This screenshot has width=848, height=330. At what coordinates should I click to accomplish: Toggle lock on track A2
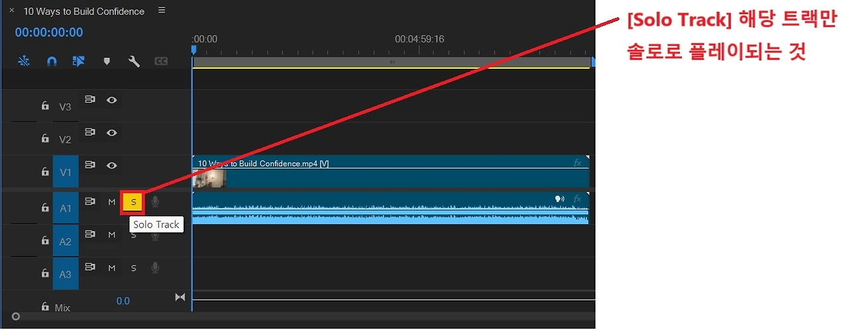click(44, 241)
